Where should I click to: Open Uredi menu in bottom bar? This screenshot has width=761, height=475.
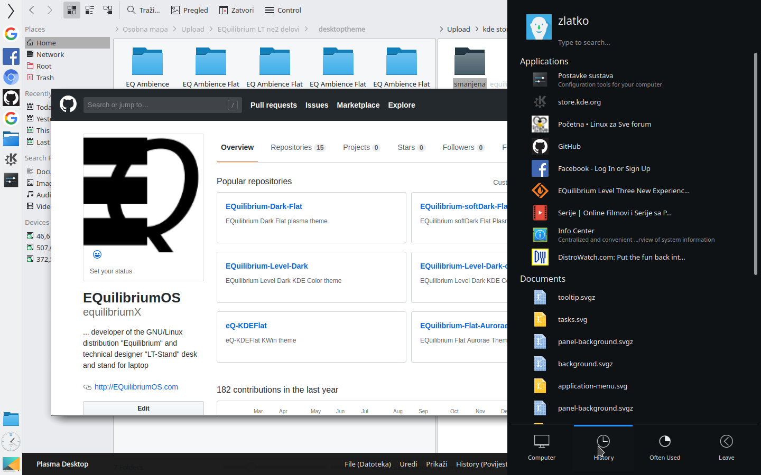tap(409, 464)
